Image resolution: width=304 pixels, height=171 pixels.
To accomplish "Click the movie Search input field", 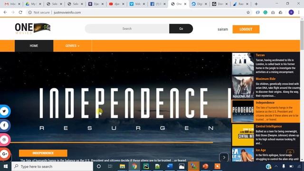I will coord(127,28).
